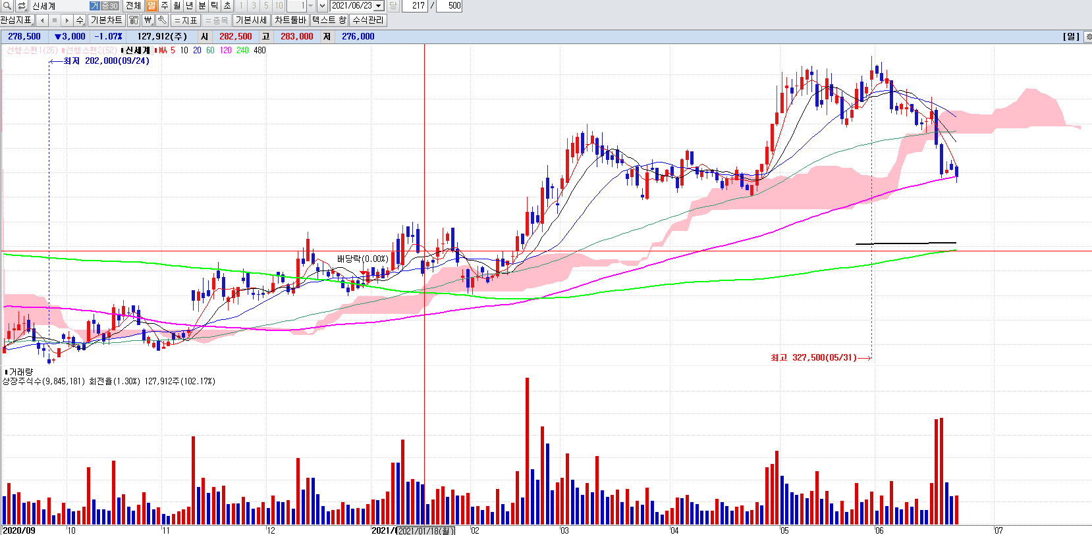
Task: Open the 관심지표 favorites indicator dropdown
Action: (17, 20)
